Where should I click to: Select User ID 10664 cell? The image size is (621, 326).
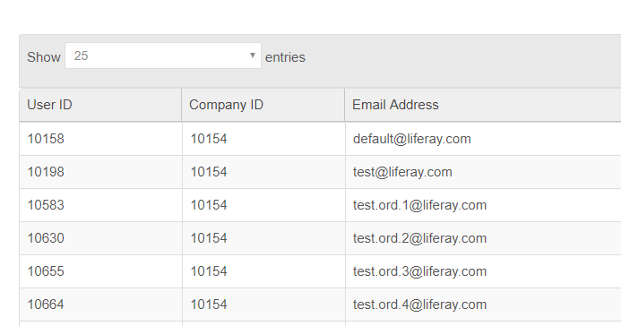coord(100,305)
